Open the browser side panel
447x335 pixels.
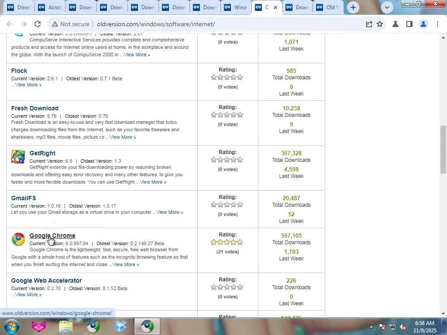[x=409, y=24]
